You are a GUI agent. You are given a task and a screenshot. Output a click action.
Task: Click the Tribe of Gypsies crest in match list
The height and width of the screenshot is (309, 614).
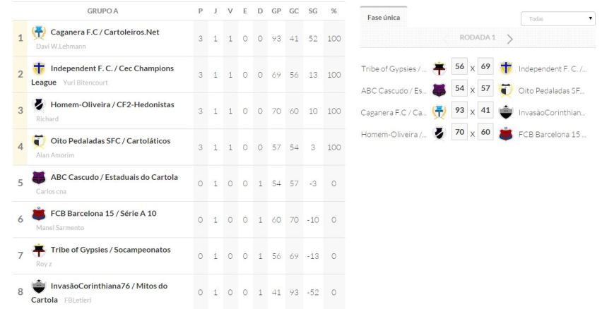pos(439,68)
